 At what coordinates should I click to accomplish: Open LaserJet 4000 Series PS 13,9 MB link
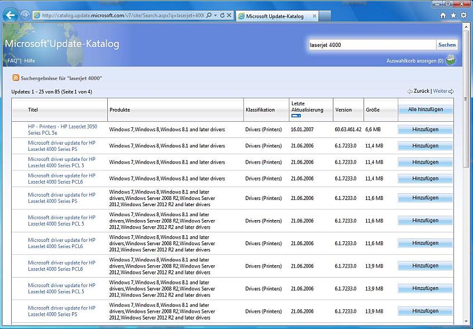click(61, 311)
